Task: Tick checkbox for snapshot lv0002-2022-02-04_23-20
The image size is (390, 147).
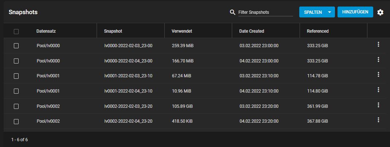Action: click(x=16, y=122)
